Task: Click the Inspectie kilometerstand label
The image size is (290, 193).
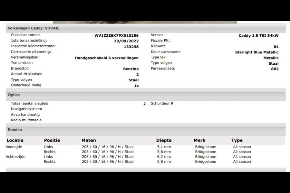Action: click(33, 46)
